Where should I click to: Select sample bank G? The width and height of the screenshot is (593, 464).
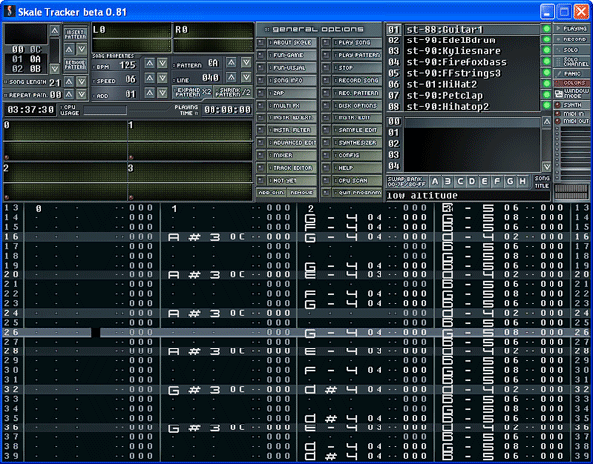tap(510, 182)
